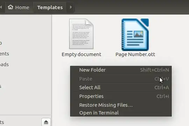Click the eject button in sidebar

click(46, 122)
